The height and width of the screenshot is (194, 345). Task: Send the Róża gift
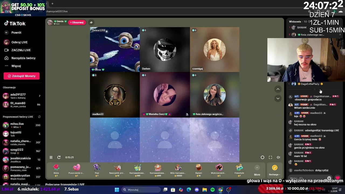click(56, 170)
